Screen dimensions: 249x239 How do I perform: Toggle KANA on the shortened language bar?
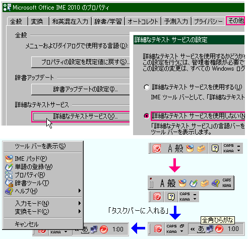coord(184,199)
